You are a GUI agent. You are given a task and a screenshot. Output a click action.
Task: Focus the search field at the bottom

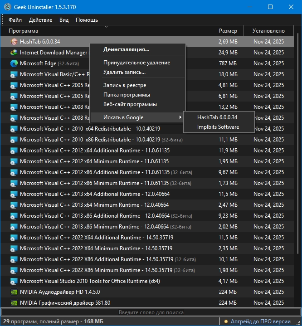pyautogui.click(x=151, y=312)
